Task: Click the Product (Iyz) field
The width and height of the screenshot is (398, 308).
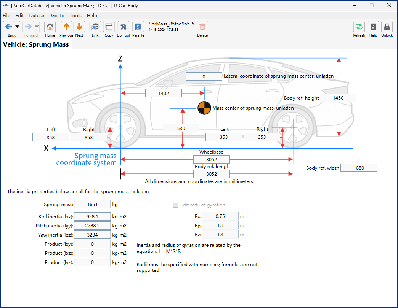Action: point(92,262)
